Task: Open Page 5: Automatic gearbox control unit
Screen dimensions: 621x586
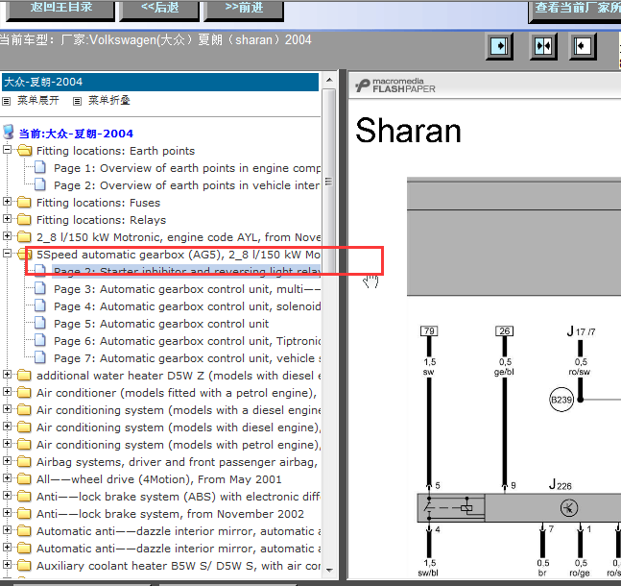Action: [161, 324]
